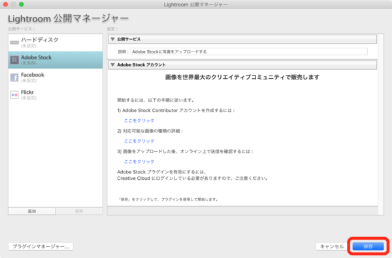The image size is (392, 258).
Task: Open link to check submissions online
Action: pos(139,162)
